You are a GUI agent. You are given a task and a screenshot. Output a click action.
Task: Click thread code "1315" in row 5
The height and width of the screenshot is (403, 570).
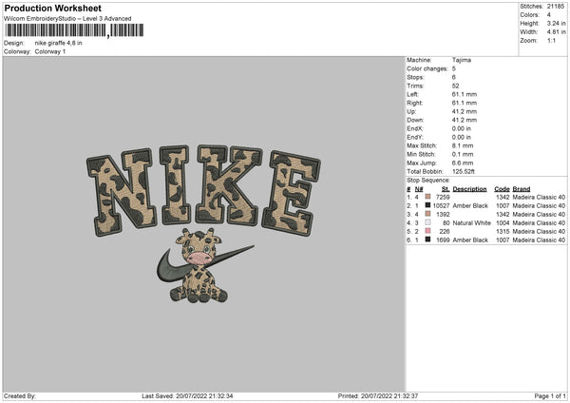pos(503,231)
